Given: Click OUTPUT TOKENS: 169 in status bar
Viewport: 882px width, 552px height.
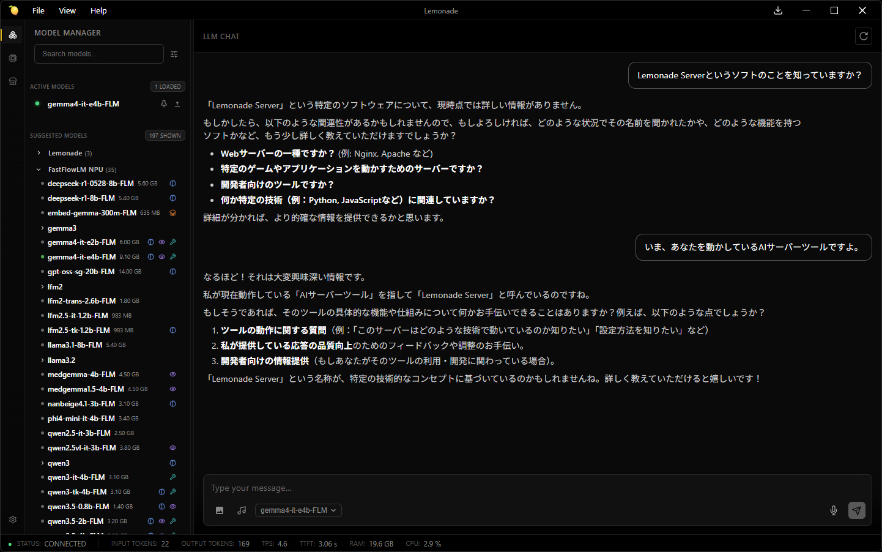Looking at the screenshot, I should click(215, 543).
